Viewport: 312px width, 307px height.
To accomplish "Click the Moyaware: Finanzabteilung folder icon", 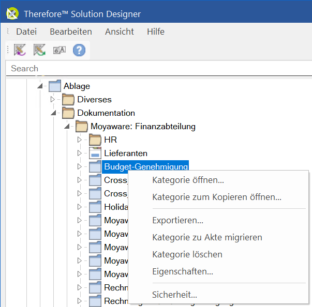I will pyautogui.click(x=82, y=127).
